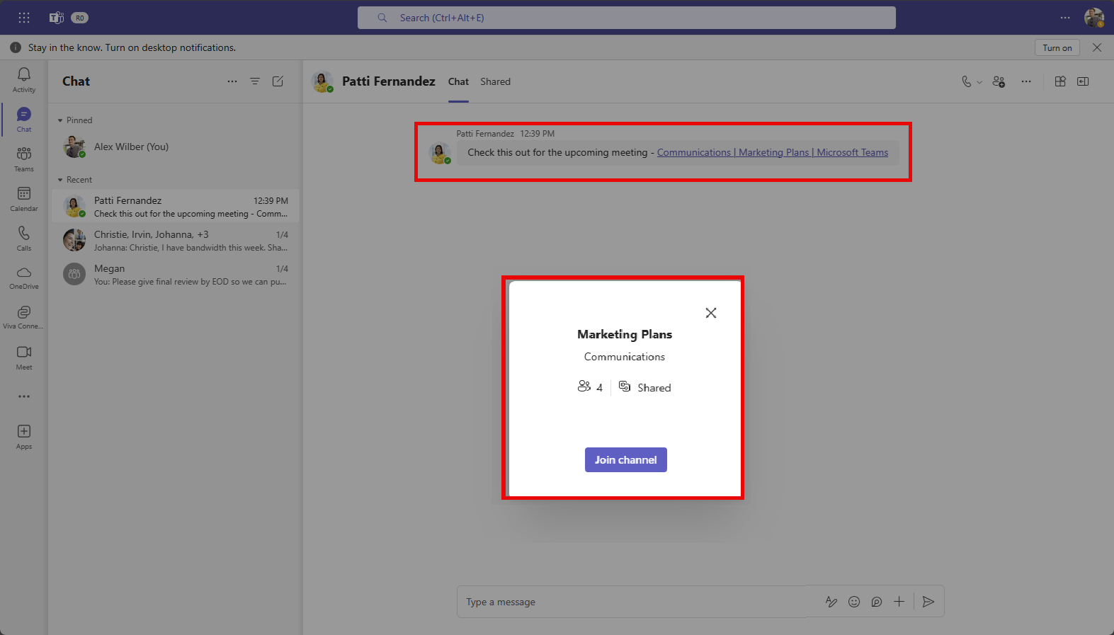The width and height of the screenshot is (1114, 635).
Task: Click the emoji picker in message box
Action: [854, 602]
